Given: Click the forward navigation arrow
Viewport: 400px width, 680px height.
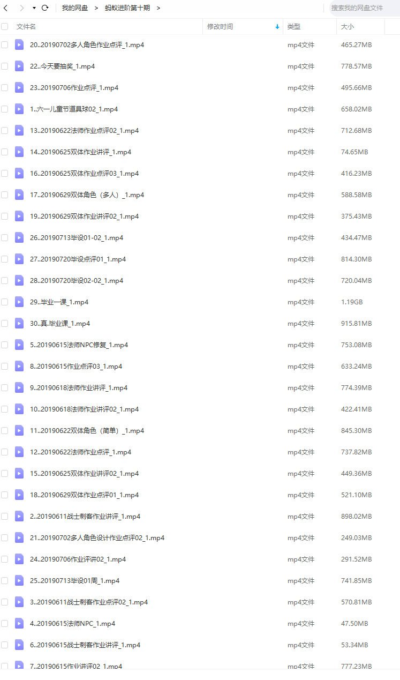Looking at the screenshot, I should [x=22, y=8].
